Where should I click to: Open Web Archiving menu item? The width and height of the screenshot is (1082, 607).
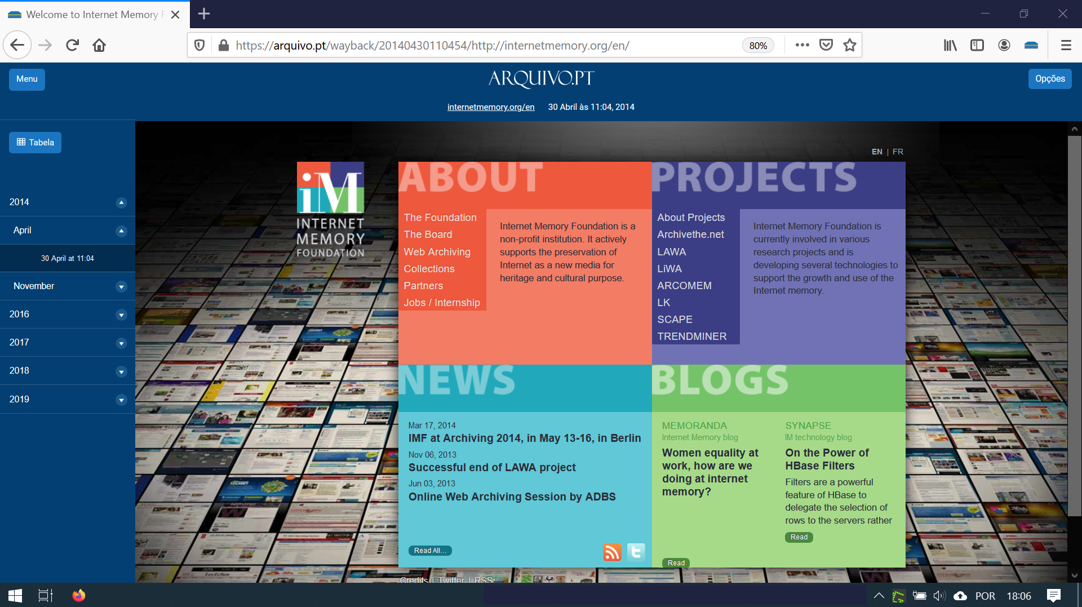pyautogui.click(x=437, y=252)
